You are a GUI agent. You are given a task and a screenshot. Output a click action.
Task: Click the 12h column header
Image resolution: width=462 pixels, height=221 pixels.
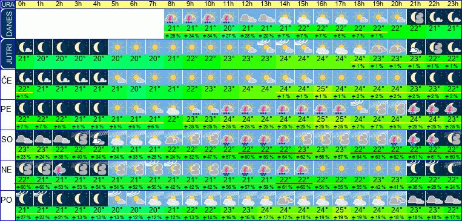pyautogui.click(x=247, y=4)
